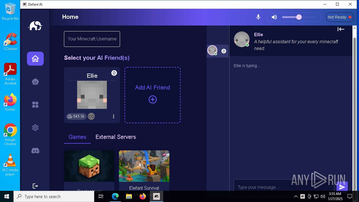Select the CCleaner desktop shortcut
Image resolution: width=359 pixels, height=202 pixels.
click(10, 42)
